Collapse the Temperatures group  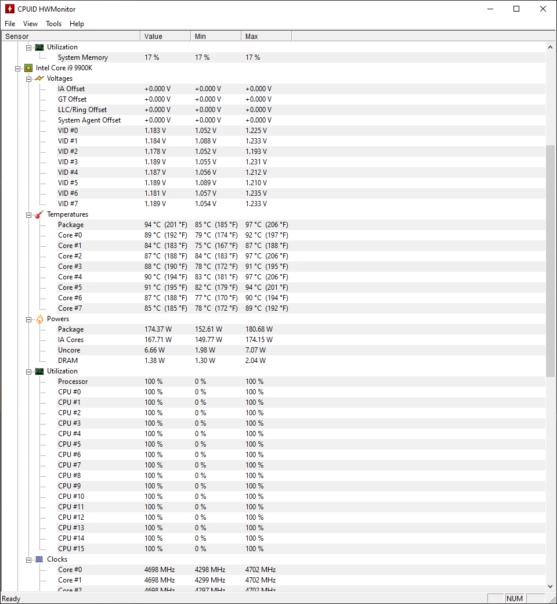tap(29, 215)
